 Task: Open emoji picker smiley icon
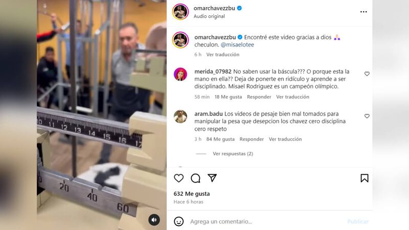click(x=178, y=221)
